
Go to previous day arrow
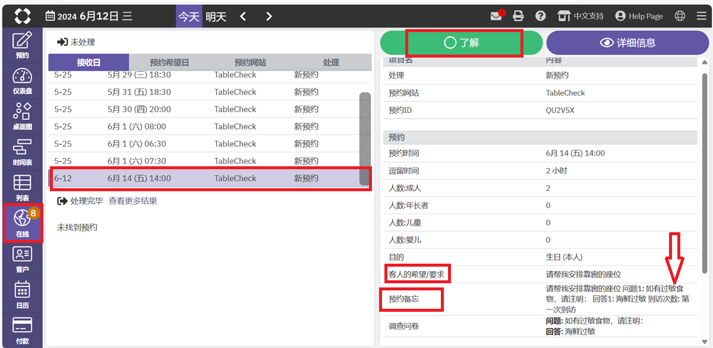(243, 16)
